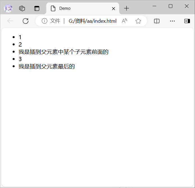The image size is (195, 188).
Task: Enable split screen view
Action: [x=157, y=21]
